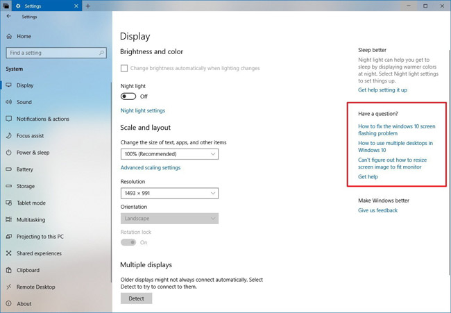Open the Resolution 1493 × 991 dropdown
The width and height of the screenshot is (451, 313).
[x=169, y=193]
